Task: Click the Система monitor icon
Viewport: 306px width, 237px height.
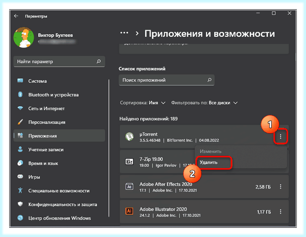Action: 20,81
